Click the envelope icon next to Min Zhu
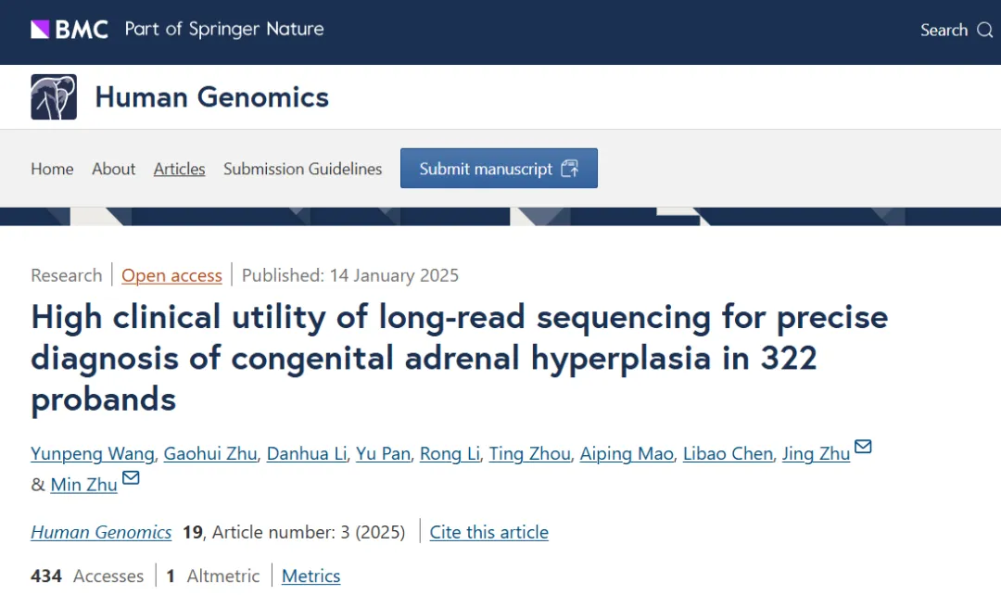Image resolution: width=1001 pixels, height=595 pixels. click(x=131, y=478)
